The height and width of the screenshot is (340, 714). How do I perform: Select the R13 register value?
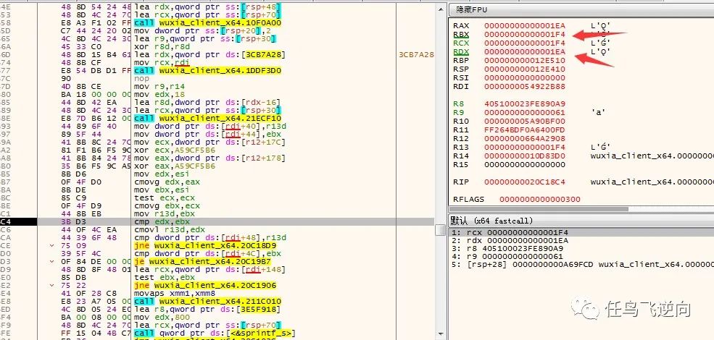(525, 148)
